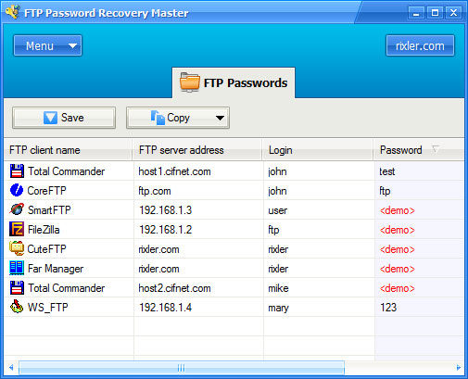Click the Total Commander floppy icon for host2.cifnet.com

17,287
